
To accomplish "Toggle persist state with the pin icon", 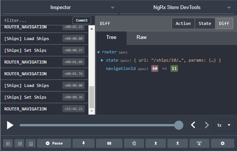I will (x=84, y=143).
